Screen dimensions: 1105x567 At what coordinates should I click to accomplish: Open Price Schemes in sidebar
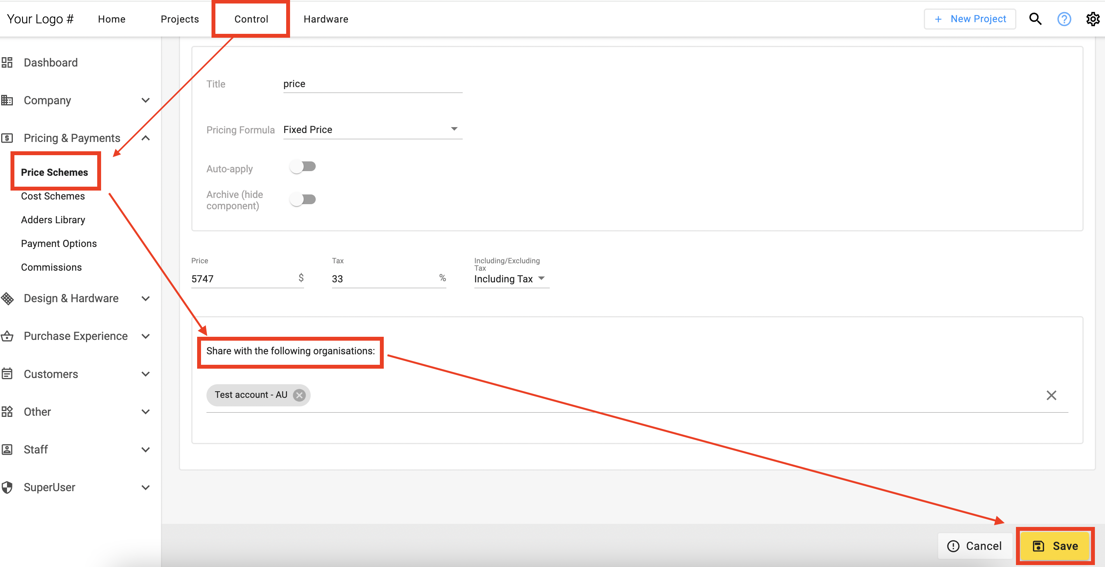pos(54,172)
